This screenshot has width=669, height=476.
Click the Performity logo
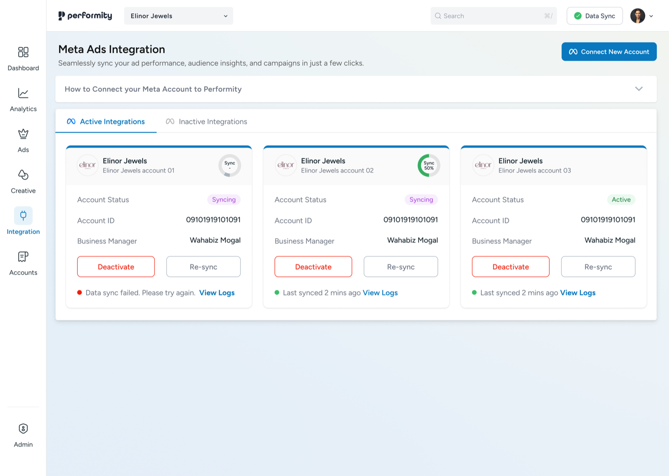[x=85, y=16]
